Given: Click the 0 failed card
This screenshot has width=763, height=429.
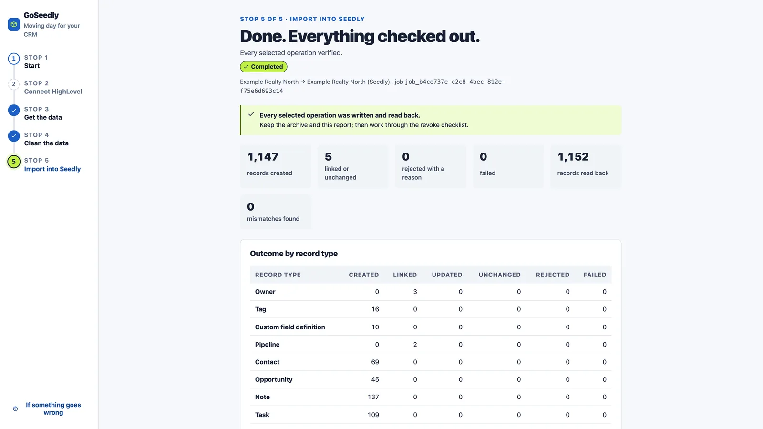Looking at the screenshot, I should 508,166.
